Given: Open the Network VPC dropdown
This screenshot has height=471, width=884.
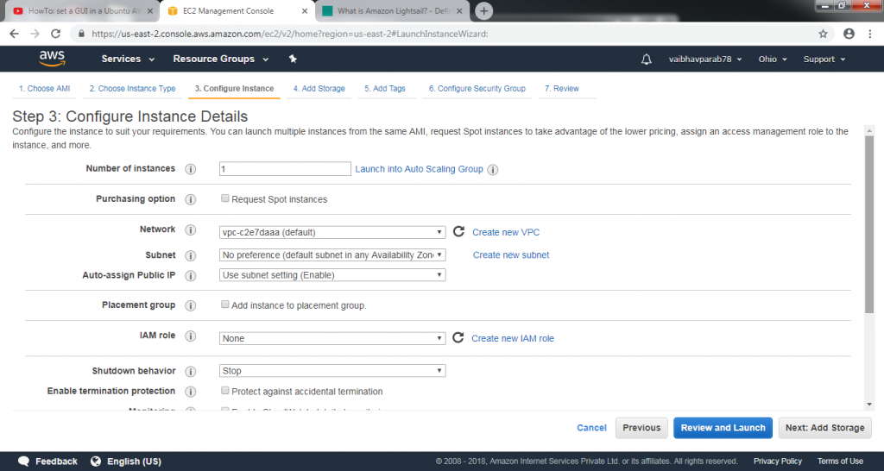Looking at the screenshot, I should pyautogui.click(x=332, y=232).
